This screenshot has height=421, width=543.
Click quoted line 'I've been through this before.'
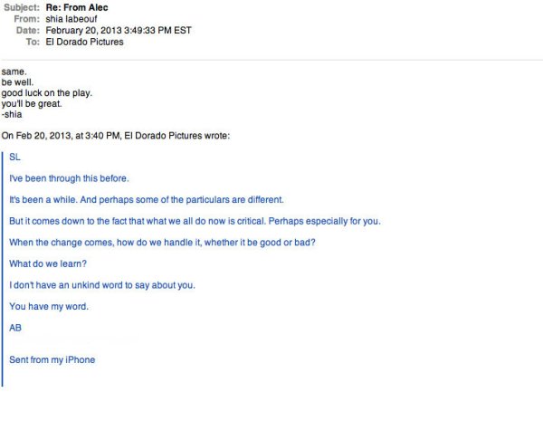pos(69,178)
